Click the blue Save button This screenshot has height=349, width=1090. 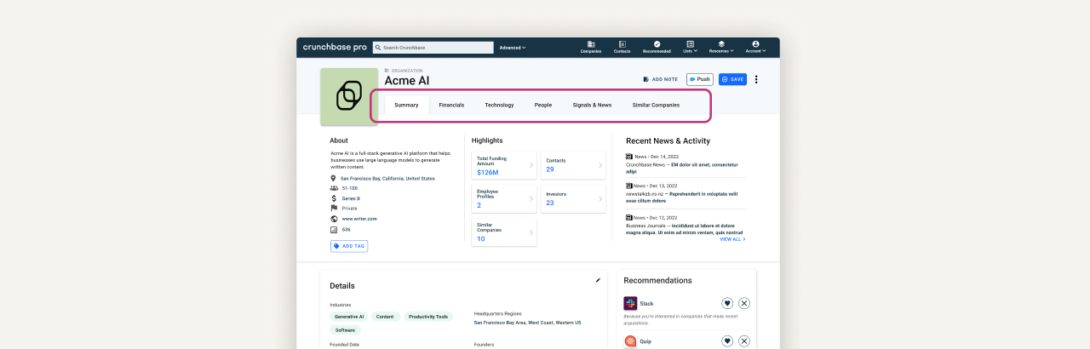click(x=732, y=79)
